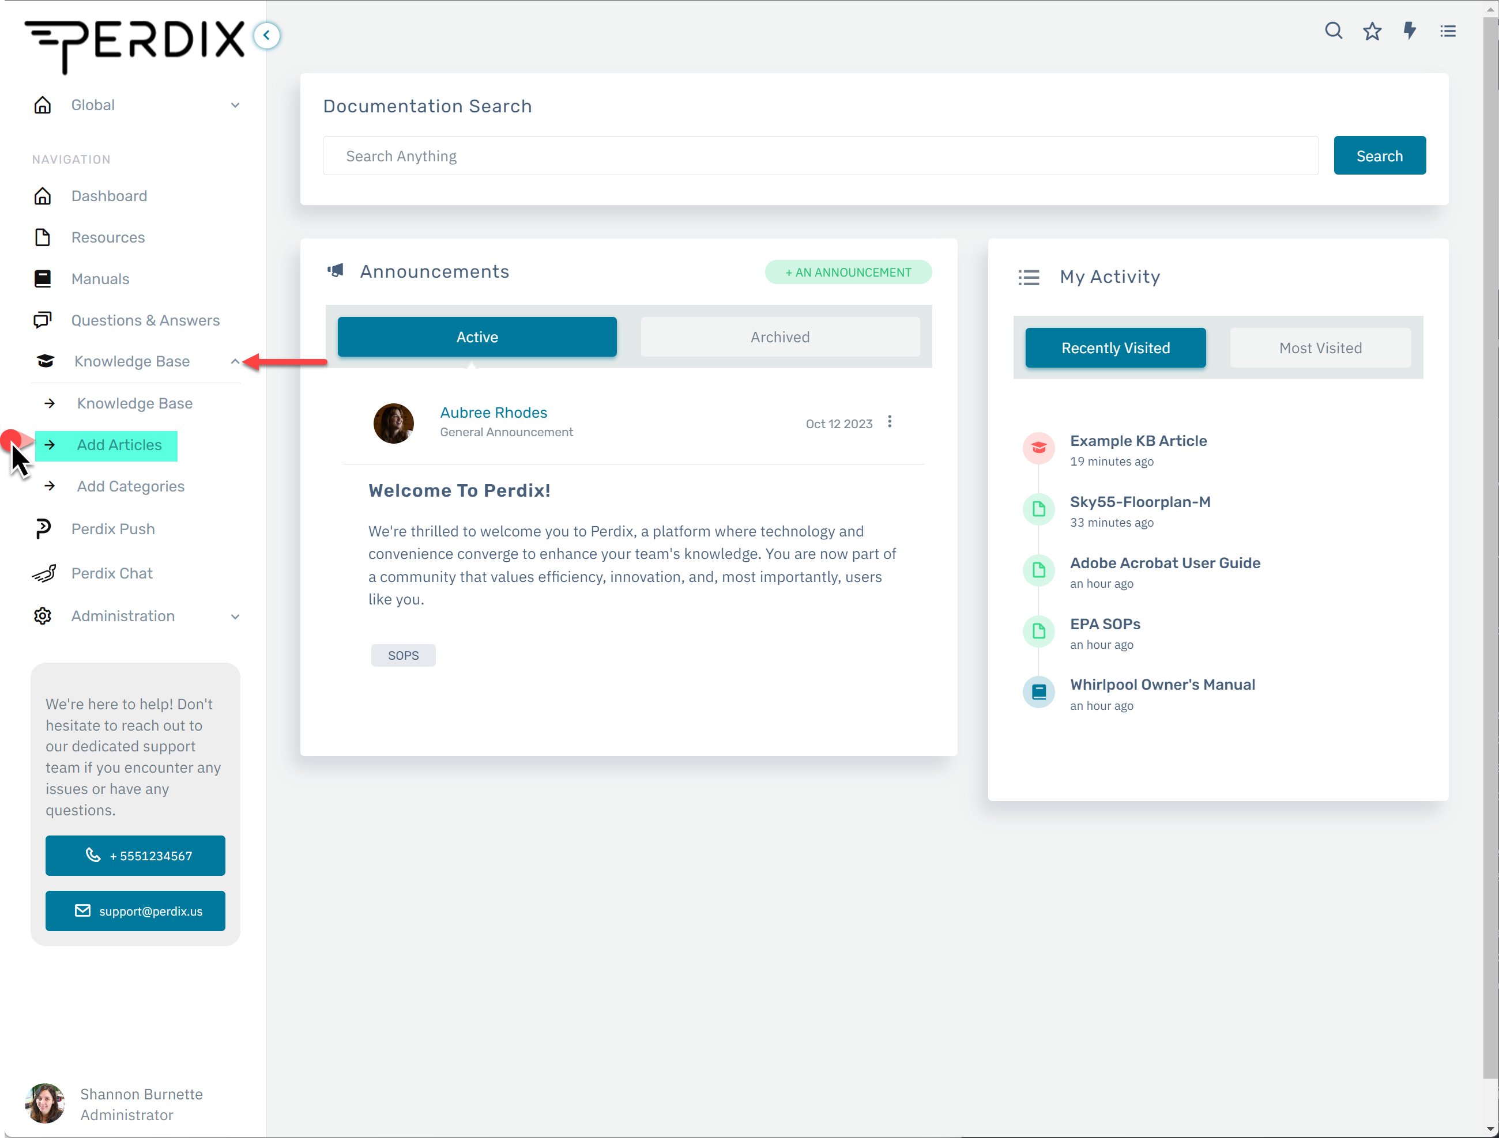
Task: Click the Manuals book icon
Action: click(x=43, y=278)
